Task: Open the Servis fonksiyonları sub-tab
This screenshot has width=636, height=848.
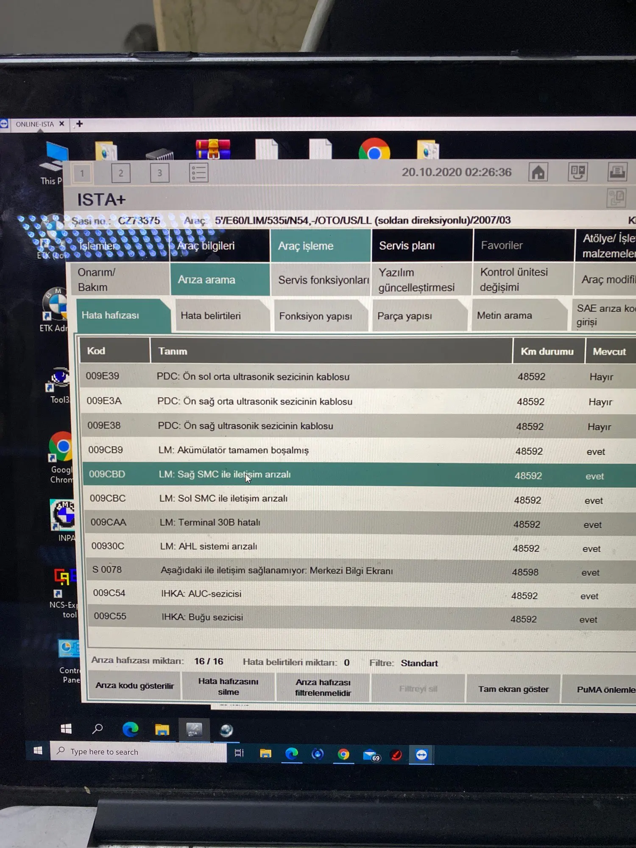Action: click(321, 279)
